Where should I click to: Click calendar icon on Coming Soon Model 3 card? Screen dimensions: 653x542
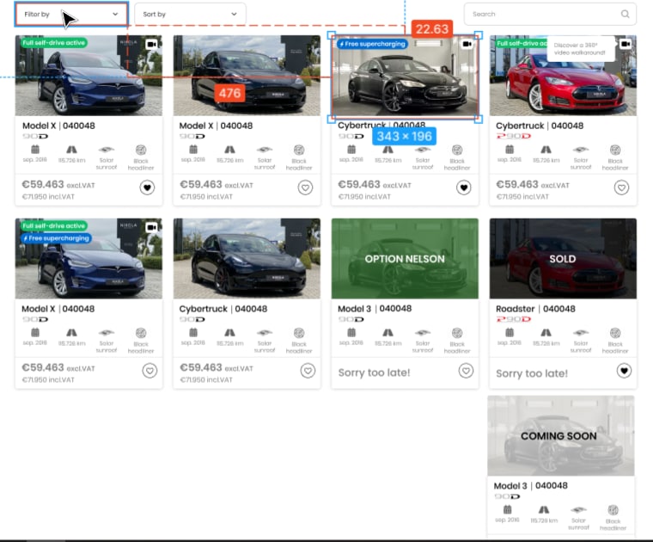click(507, 509)
